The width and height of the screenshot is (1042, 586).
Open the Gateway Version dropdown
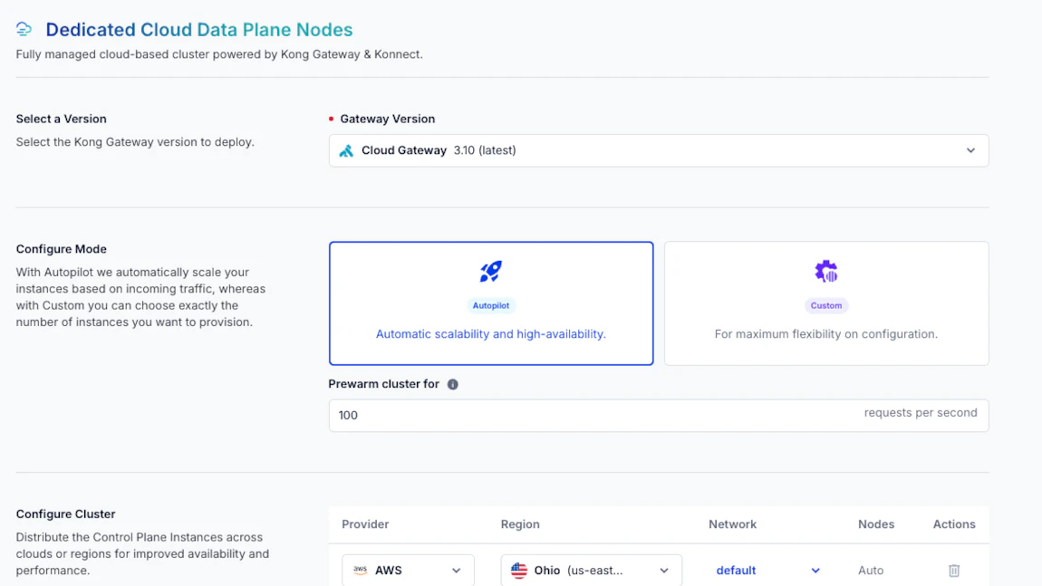tap(659, 151)
